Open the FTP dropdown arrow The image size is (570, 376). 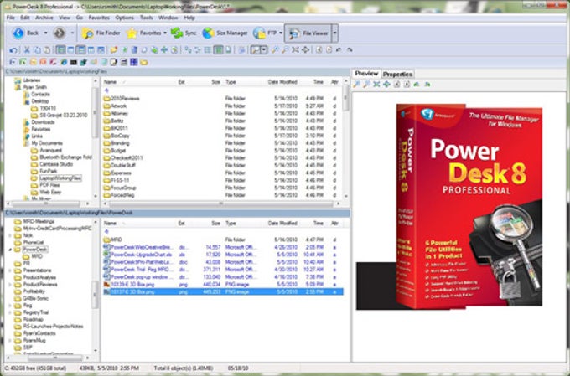(281, 33)
